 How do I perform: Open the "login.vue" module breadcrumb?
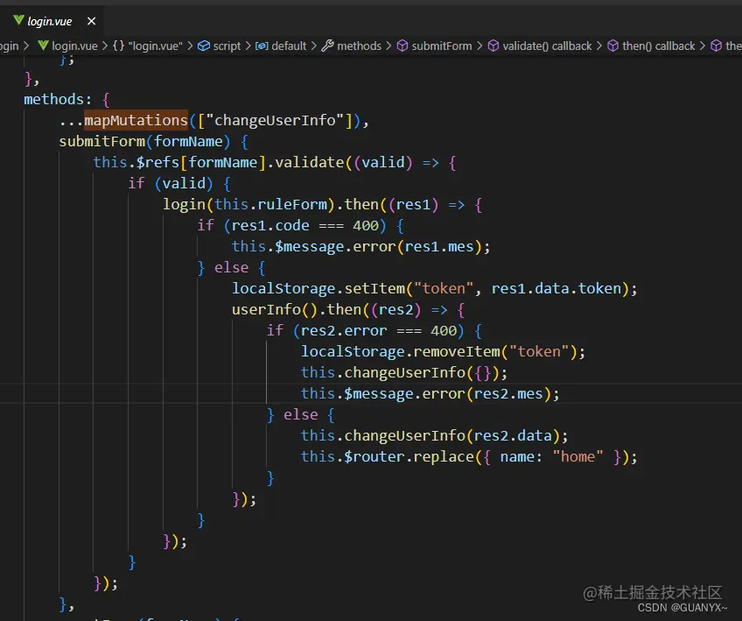click(x=155, y=46)
